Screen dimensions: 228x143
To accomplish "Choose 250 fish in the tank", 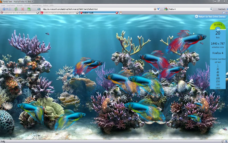I will point(218,81).
